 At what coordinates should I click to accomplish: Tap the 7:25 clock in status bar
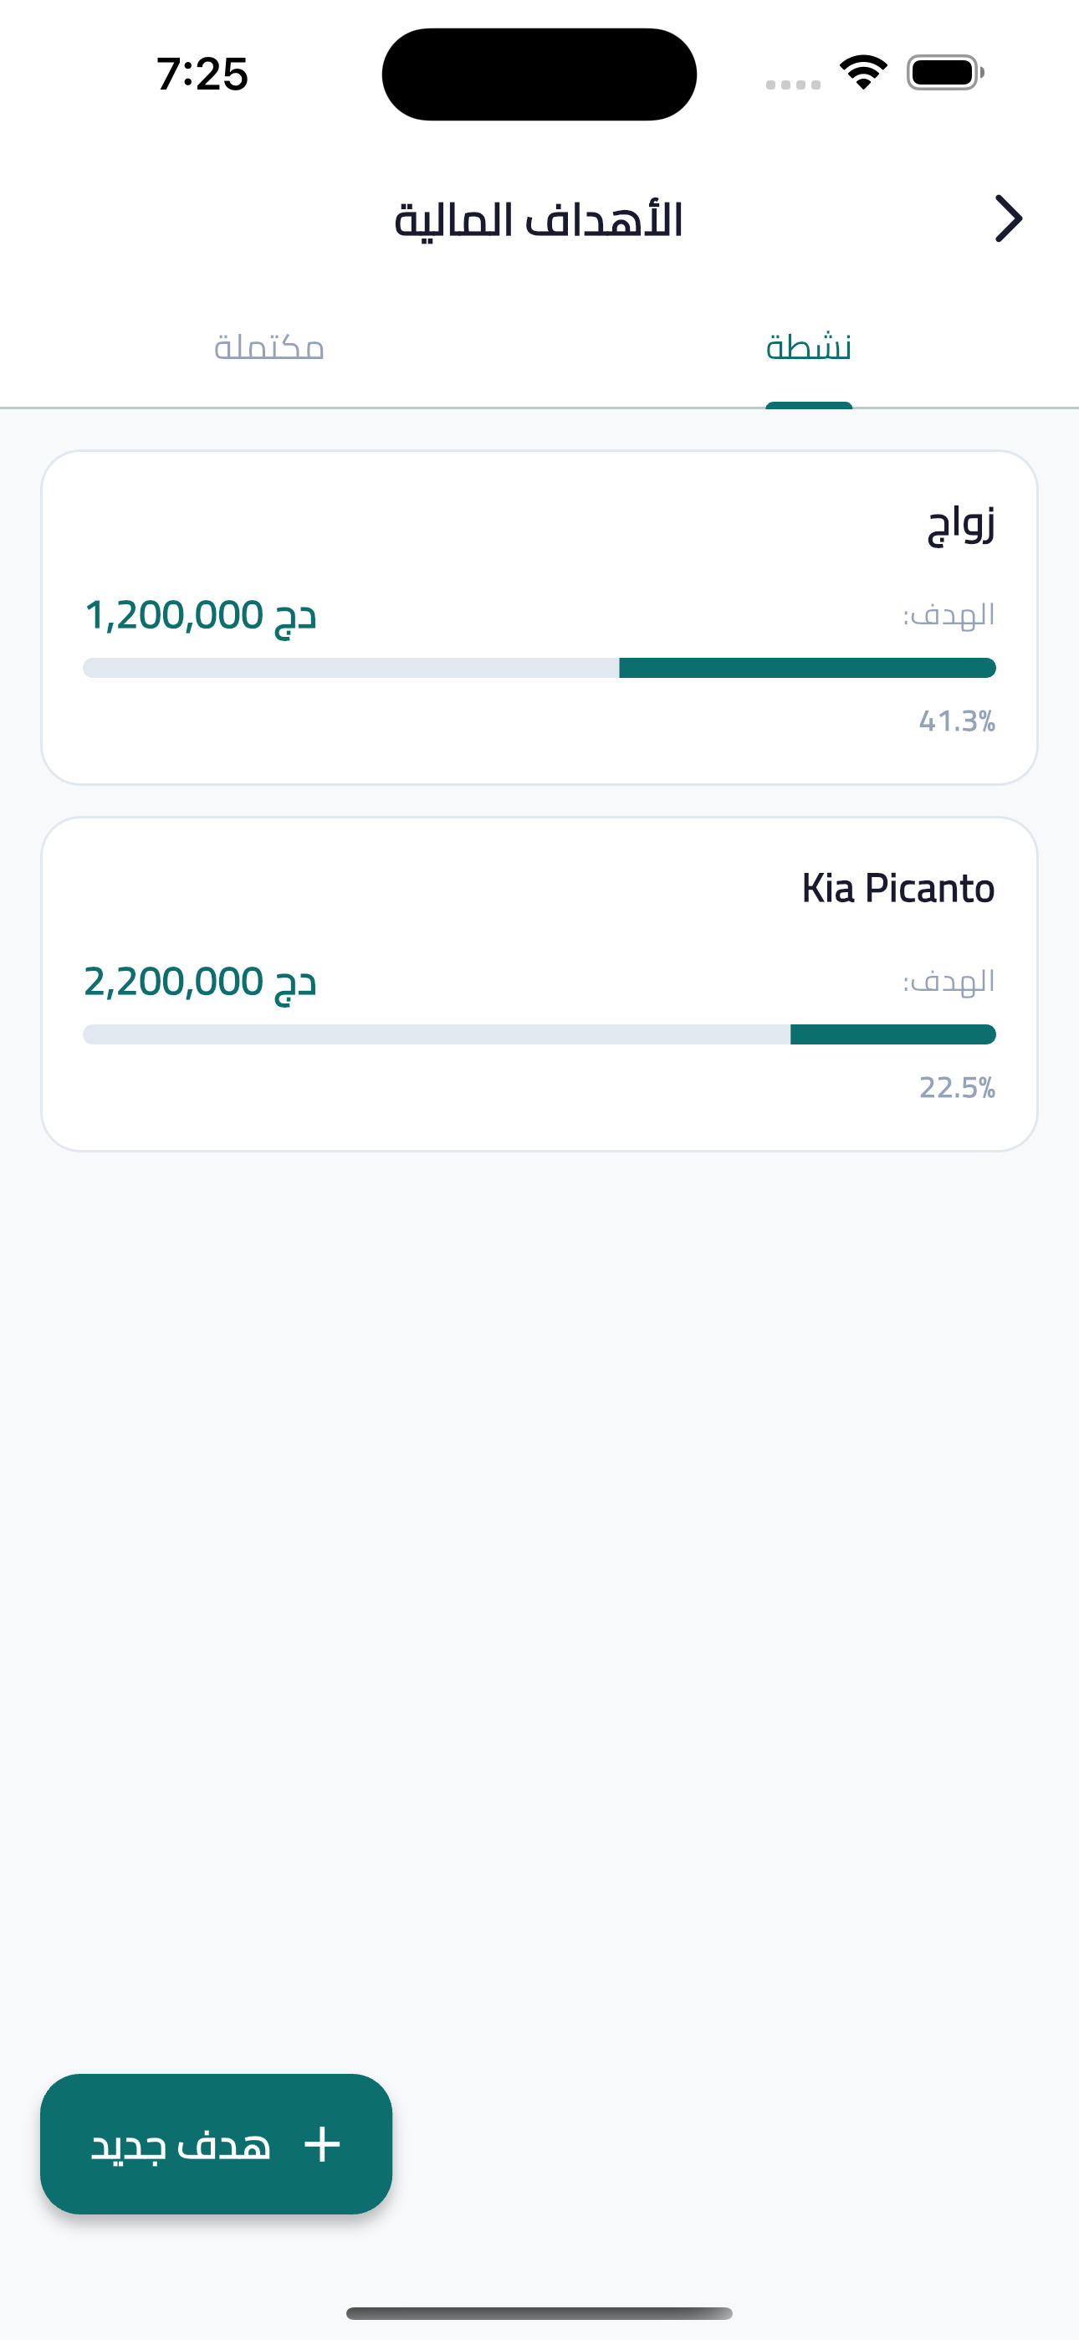[202, 74]
